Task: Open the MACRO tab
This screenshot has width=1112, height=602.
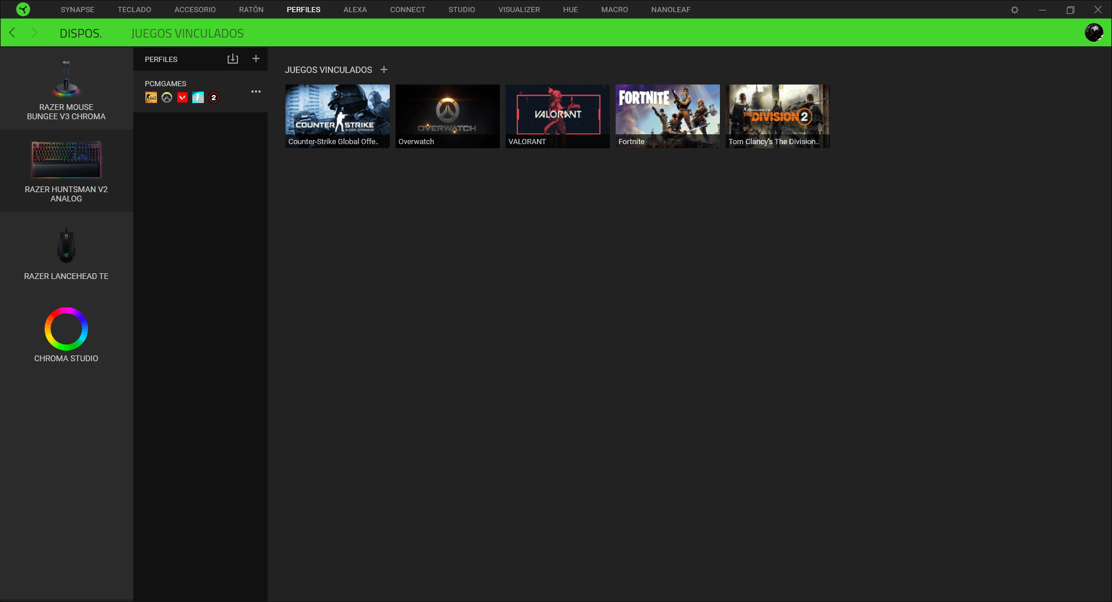Action: [614, 10]
